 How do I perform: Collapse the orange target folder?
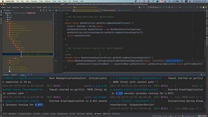(x=6, y=21)
